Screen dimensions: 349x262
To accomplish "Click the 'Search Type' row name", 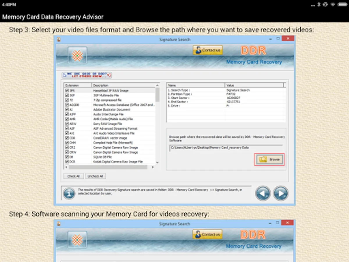I will 179,90.
